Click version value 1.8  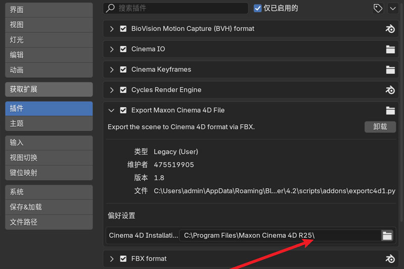coord(159,178)
